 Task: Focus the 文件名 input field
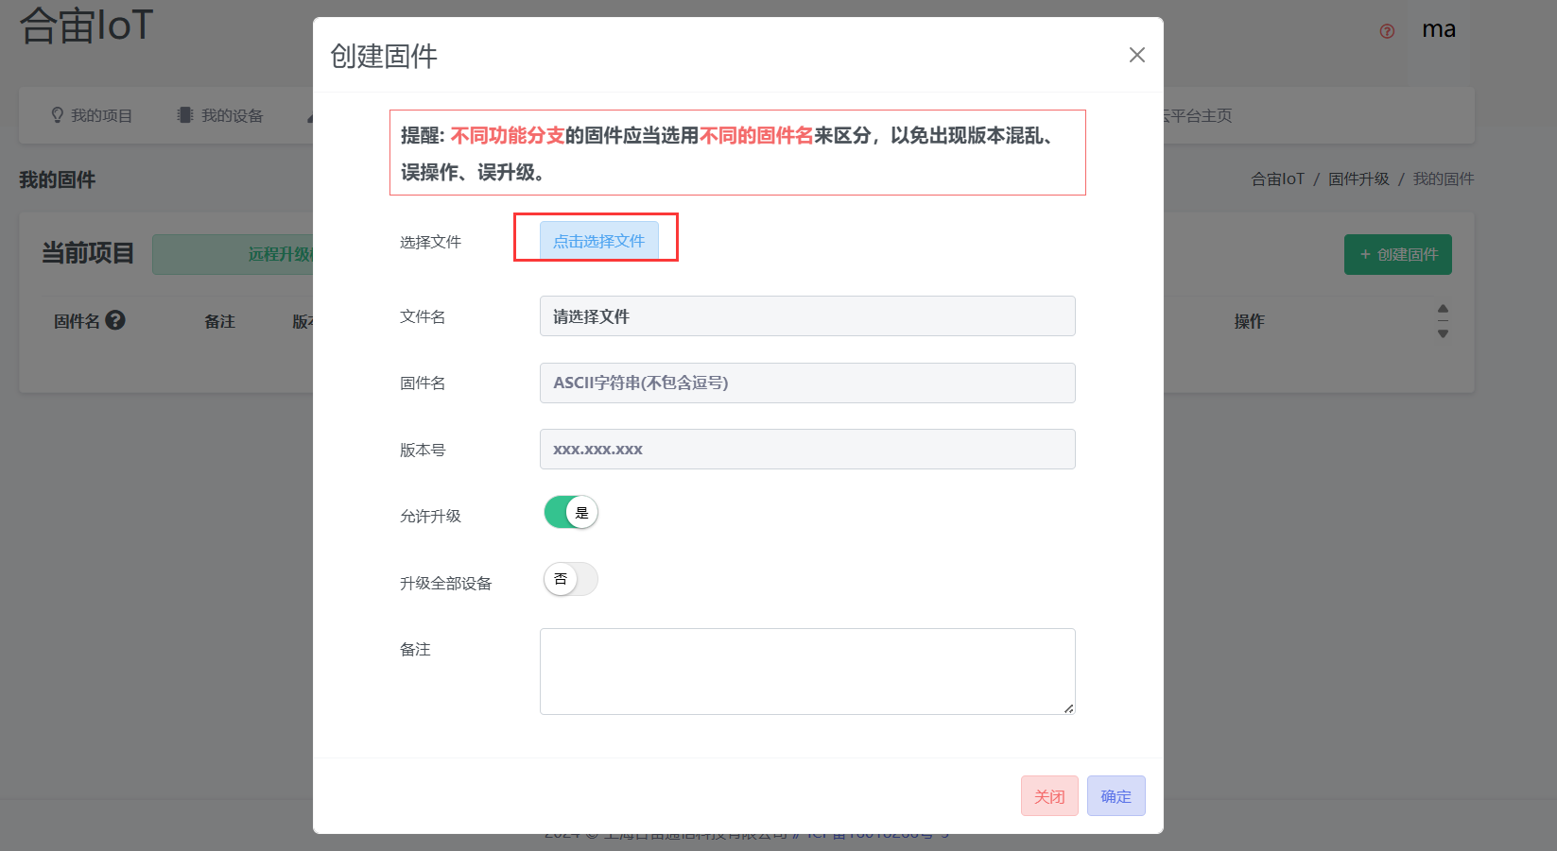pyautogui.click(x=807, y=316)
